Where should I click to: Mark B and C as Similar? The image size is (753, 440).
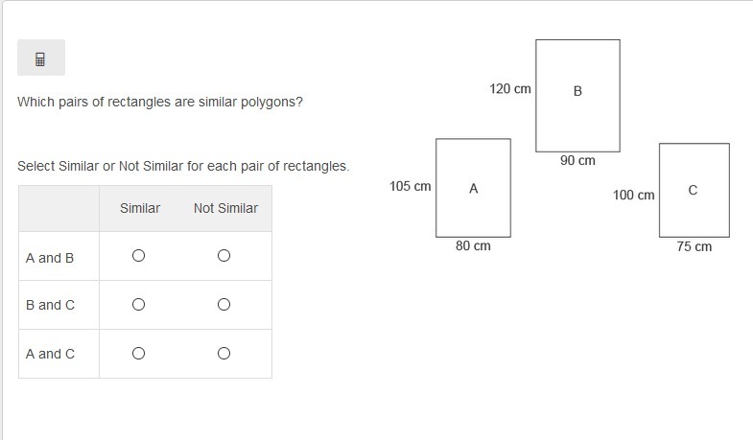tap(138, 305)
